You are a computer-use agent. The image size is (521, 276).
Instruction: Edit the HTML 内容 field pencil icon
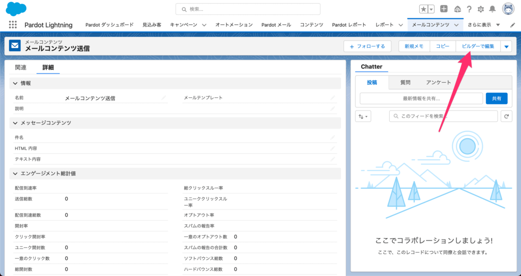(x=333, y=149)
